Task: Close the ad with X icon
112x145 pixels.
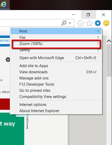Action: (x=22, y=115)
